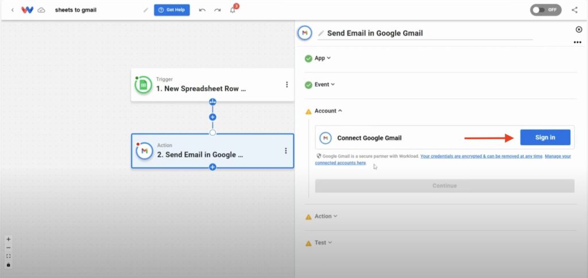Click the disabled Continue button
Viewport: 588px width, 278px height.
[x=444, y=186]
